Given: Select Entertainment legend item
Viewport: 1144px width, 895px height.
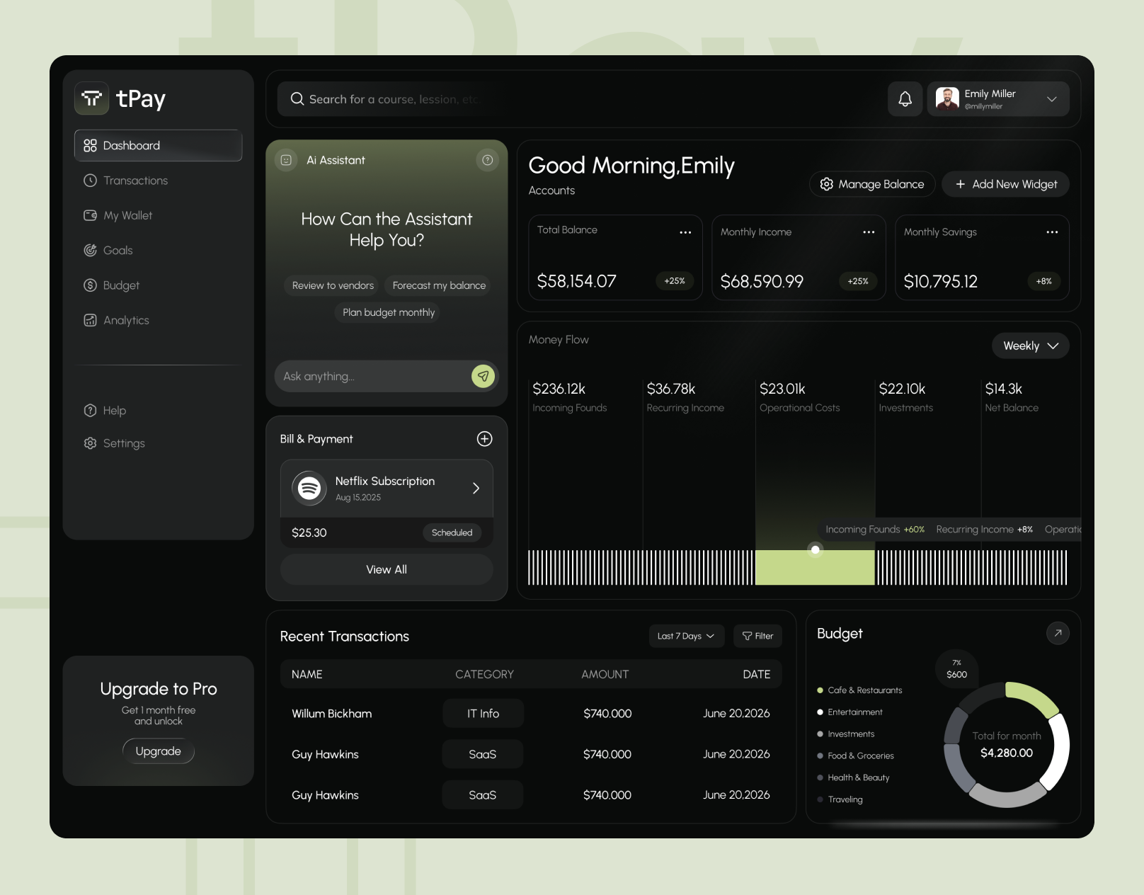Looking at the screenshot, I should 850,712.
